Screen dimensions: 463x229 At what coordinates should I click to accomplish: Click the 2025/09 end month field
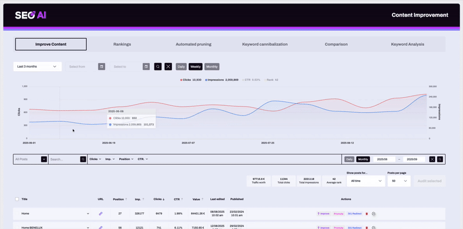pos(414,160)
